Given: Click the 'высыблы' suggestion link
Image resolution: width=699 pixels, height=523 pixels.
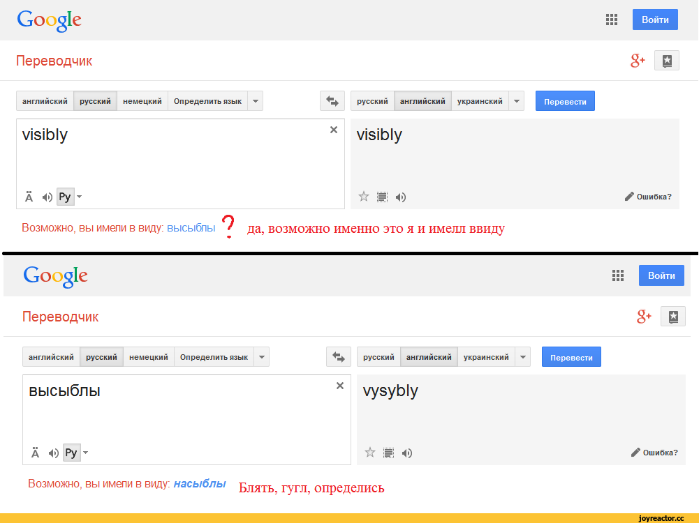Looking at the screenshot, I should 191,227.
